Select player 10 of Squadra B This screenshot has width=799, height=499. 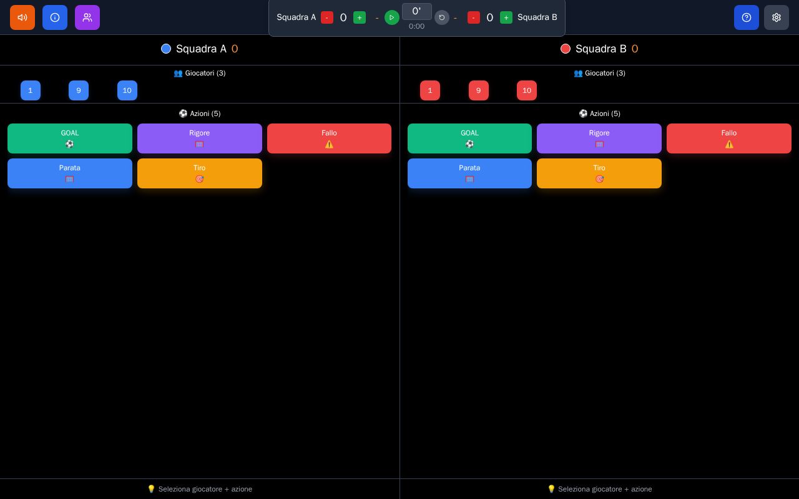527,90
